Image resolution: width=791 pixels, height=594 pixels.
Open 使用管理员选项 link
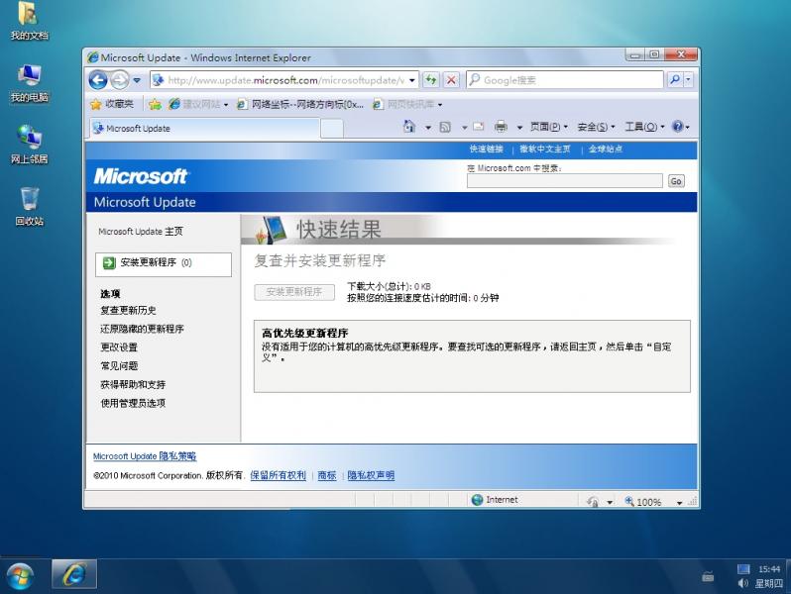point(133,404)
